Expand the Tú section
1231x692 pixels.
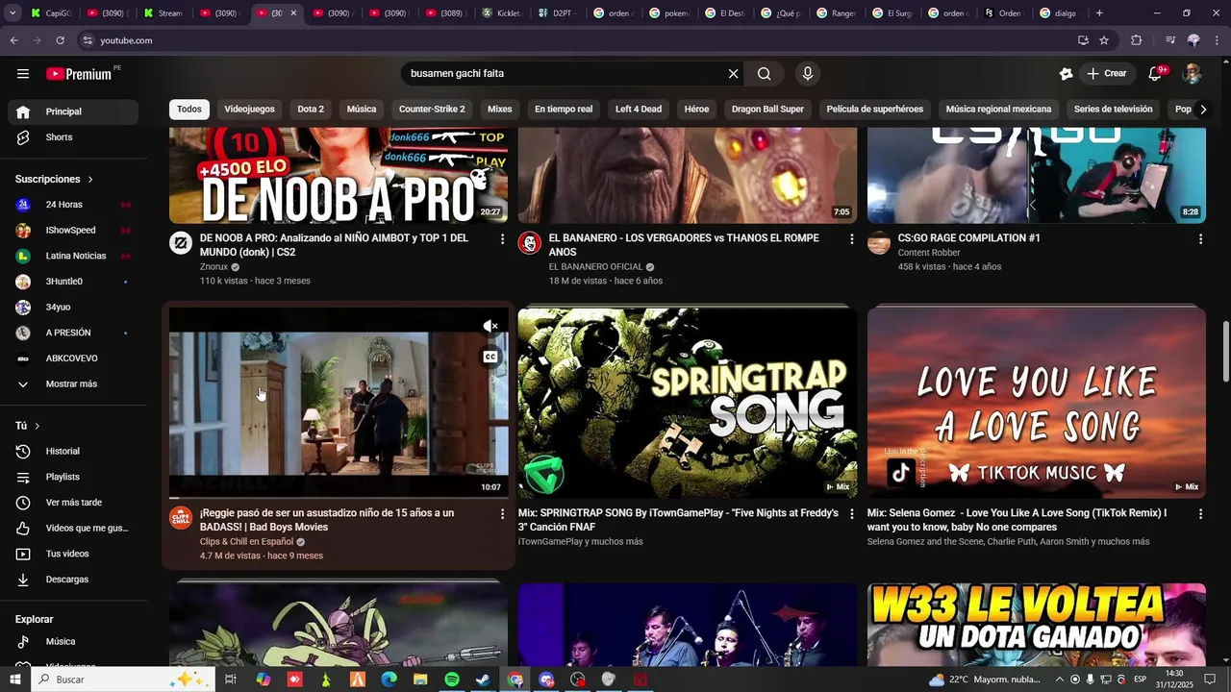(28, 426)
